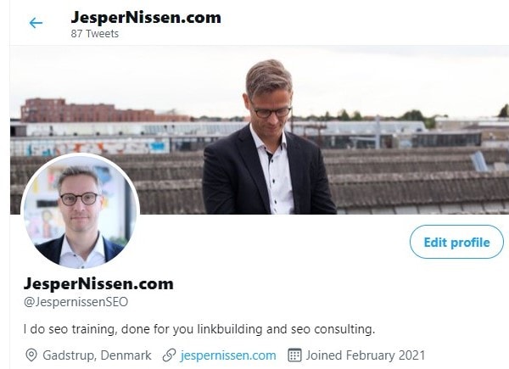This screenshot has height=369, width=509.
Task: Click the JesperNissen.com title in top header
Action: 146,17
